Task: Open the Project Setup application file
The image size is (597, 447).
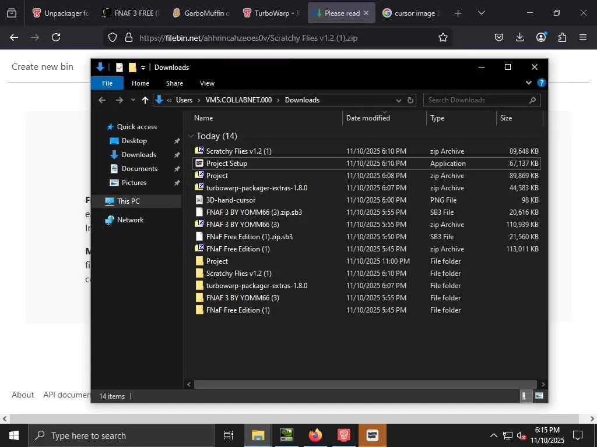Action: (x=226, y=164)
